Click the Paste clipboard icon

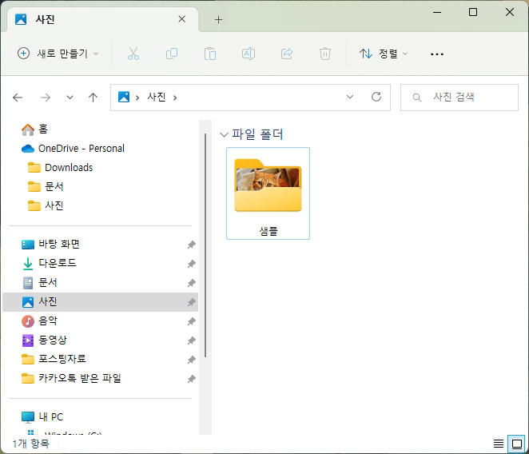coord(210,54)
